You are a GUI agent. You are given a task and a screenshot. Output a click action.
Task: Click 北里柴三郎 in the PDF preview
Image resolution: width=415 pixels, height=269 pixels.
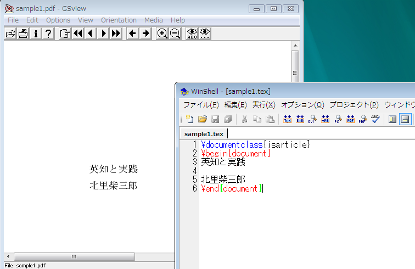pos(114,186)
